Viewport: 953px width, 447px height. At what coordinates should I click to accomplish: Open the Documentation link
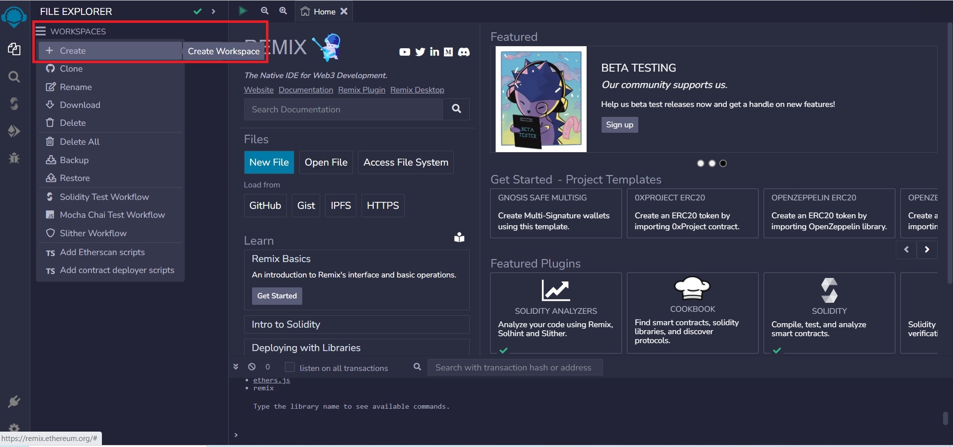pos(306,90)
